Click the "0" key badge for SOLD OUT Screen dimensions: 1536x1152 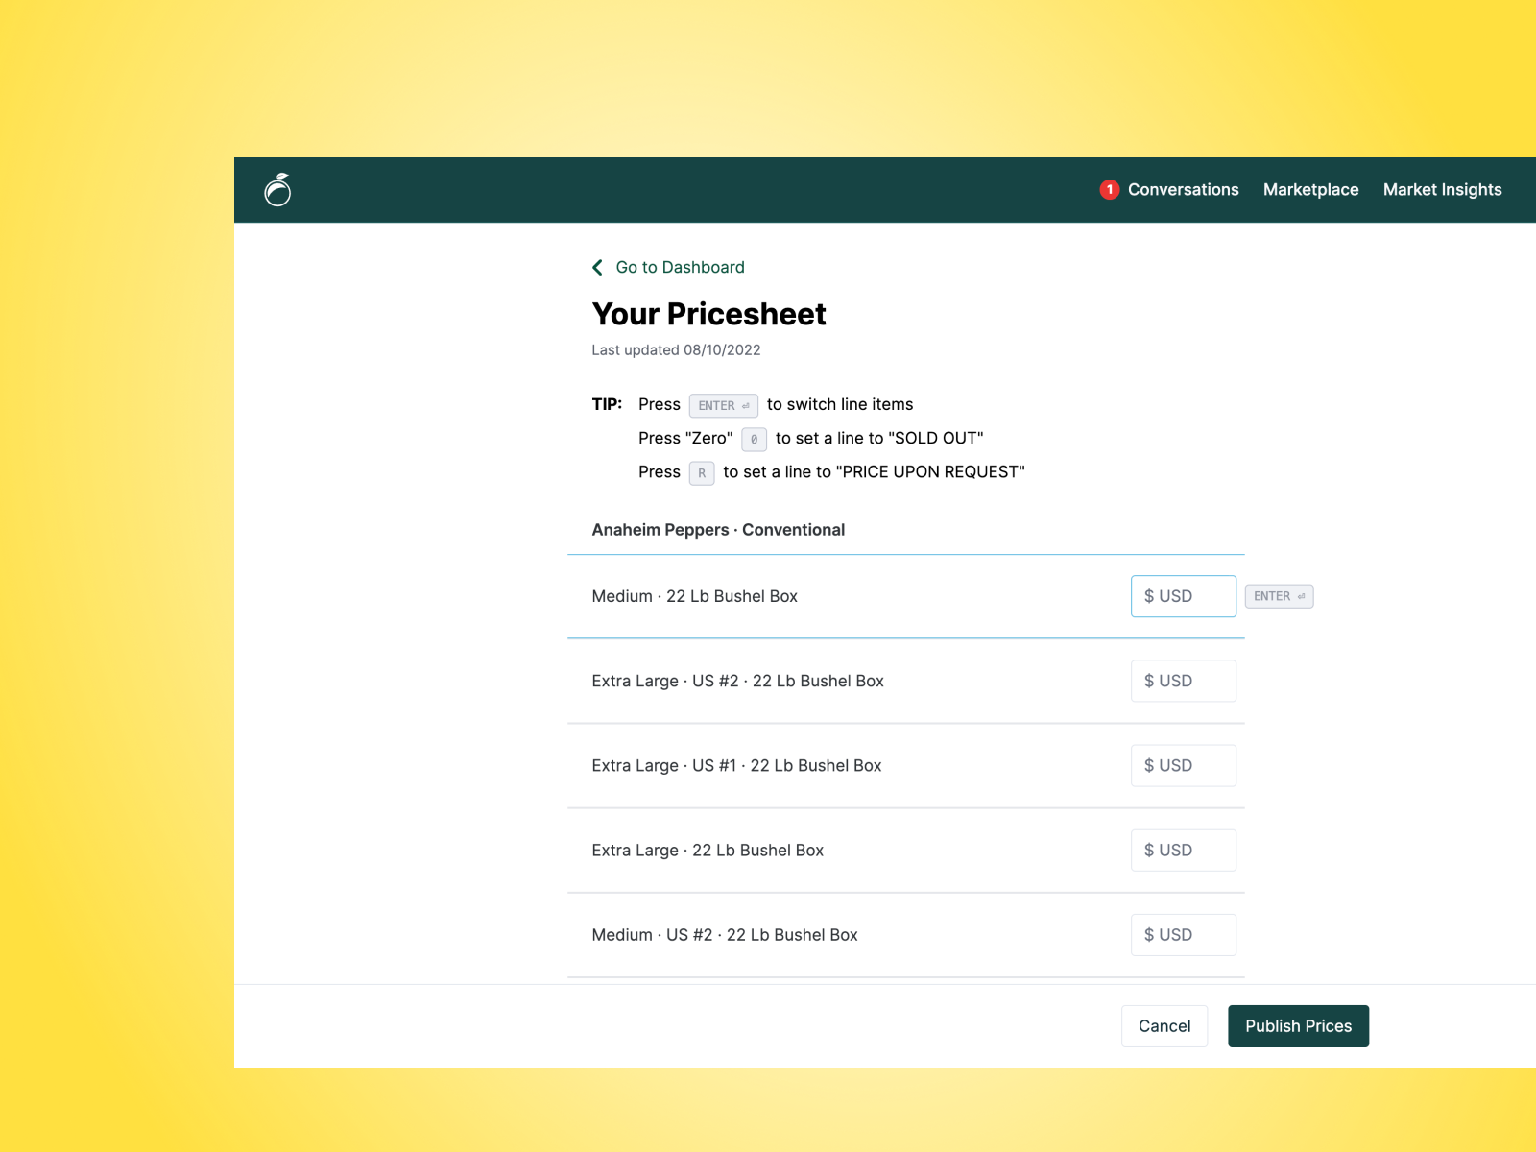coord(753,439)
